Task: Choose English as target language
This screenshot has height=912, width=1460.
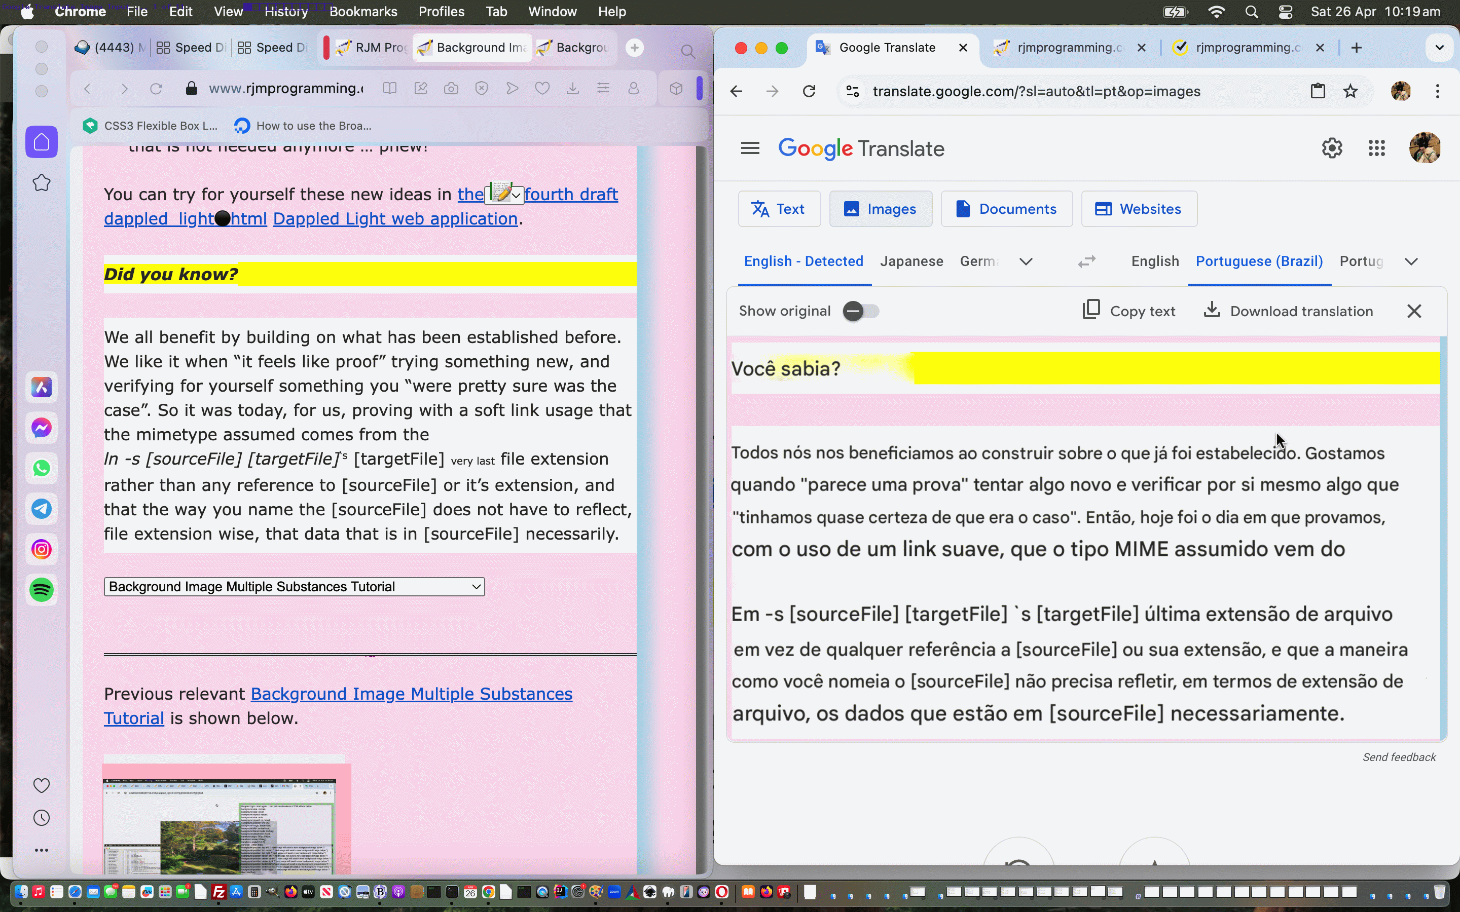Action: (x=1155, y=261)
